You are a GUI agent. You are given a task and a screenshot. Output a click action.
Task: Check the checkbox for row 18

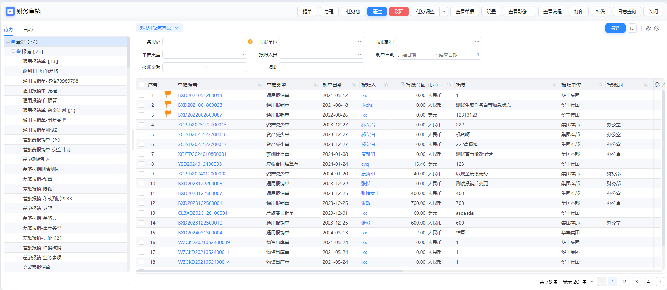click(141, 262)
